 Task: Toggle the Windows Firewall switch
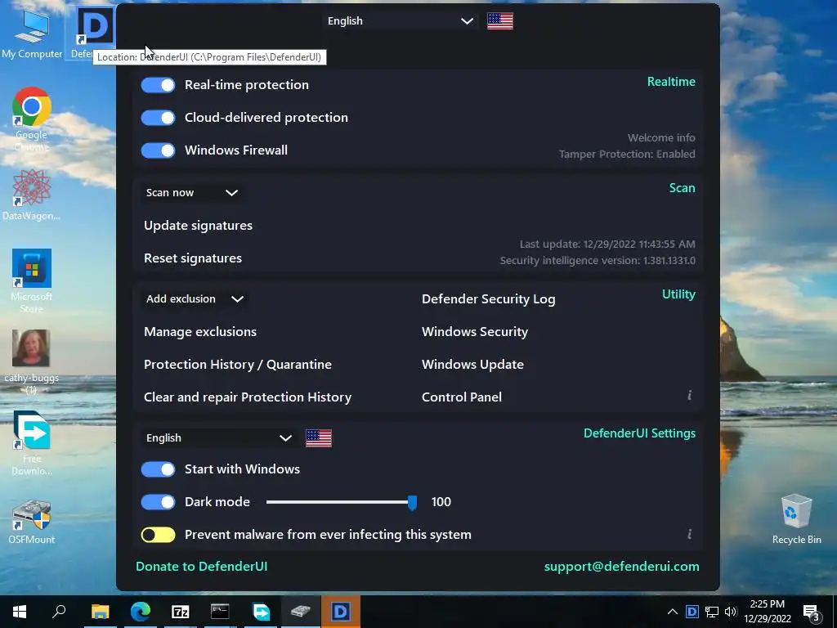158,150
